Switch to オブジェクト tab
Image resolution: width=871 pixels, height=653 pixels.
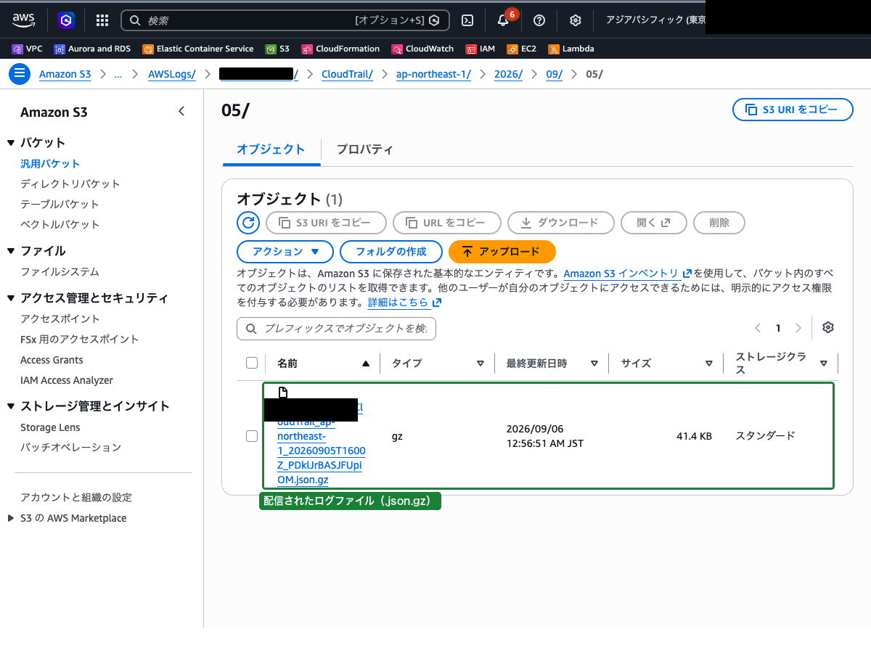(271, 149)
